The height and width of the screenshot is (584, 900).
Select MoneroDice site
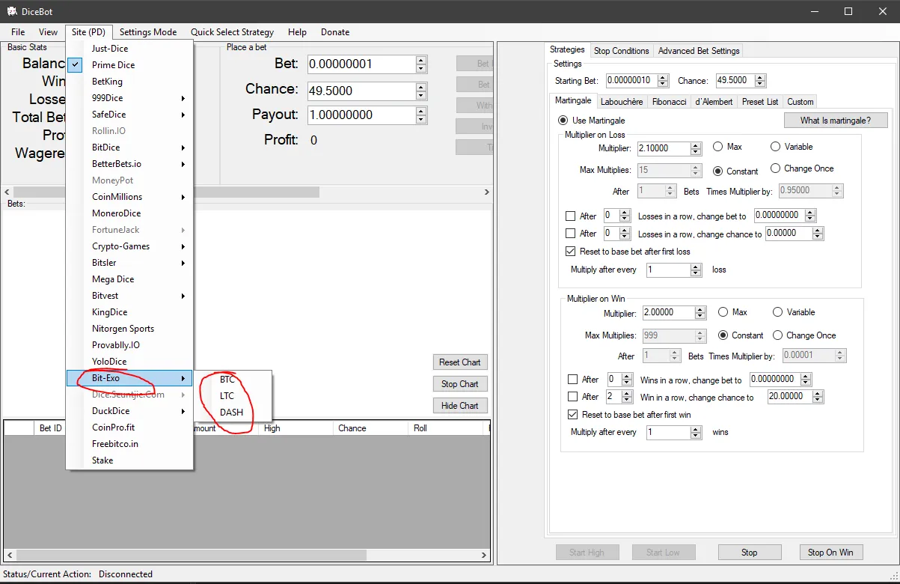129,213
